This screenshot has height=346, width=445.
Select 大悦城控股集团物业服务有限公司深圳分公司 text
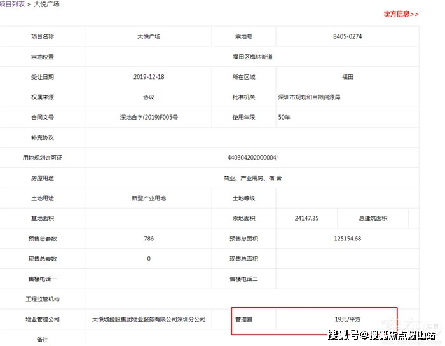149,319
